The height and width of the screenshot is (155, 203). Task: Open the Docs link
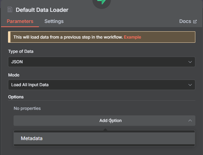point(185,21)
